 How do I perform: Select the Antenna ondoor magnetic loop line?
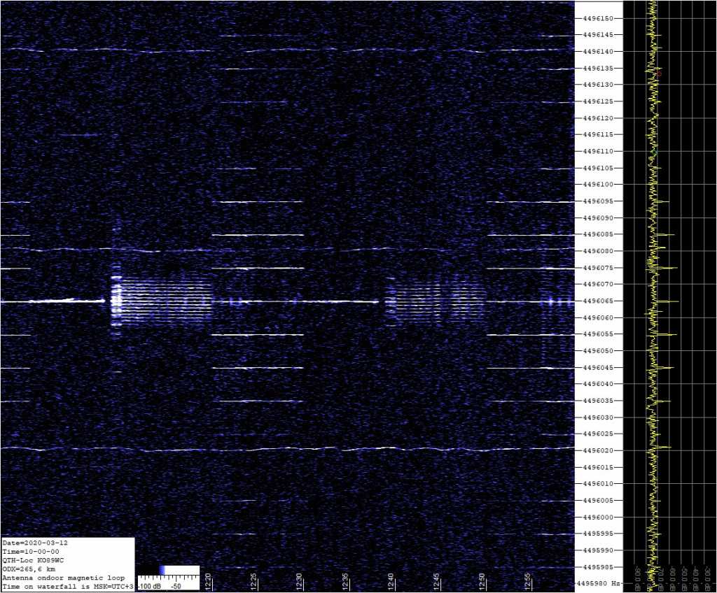[x=64, y=578]
